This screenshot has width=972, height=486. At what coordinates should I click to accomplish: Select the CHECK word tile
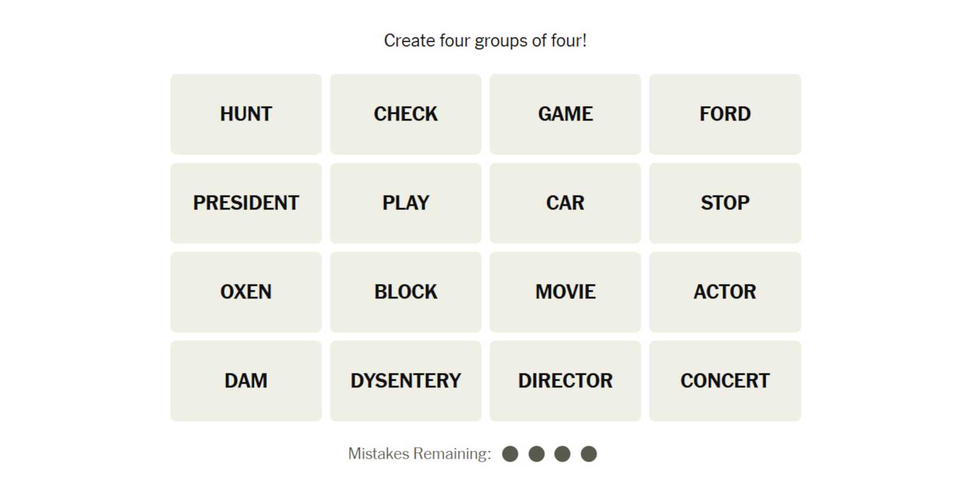click(x=405, y=114)
